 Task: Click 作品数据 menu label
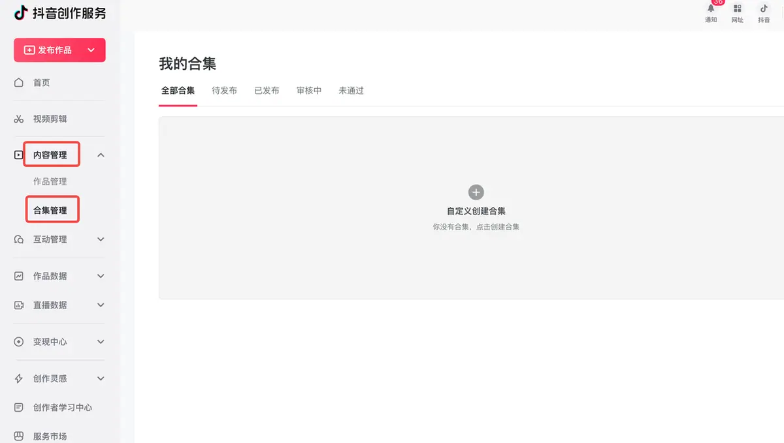point(50,276)
